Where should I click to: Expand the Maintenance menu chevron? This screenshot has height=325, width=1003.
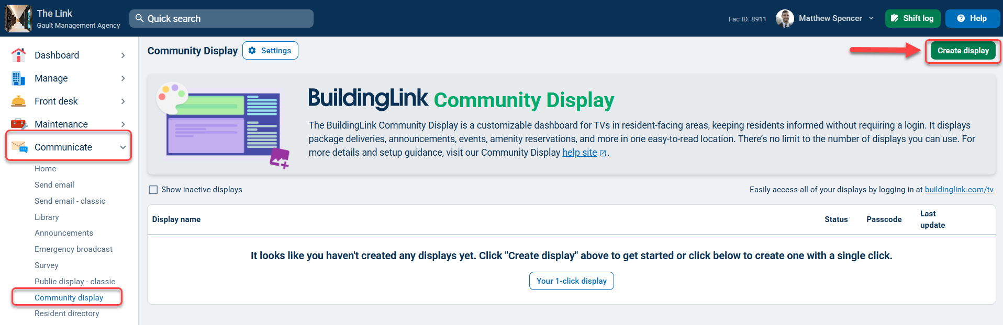pos(123,124)
